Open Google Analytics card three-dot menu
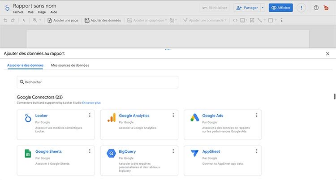 [x=173, y=115]
